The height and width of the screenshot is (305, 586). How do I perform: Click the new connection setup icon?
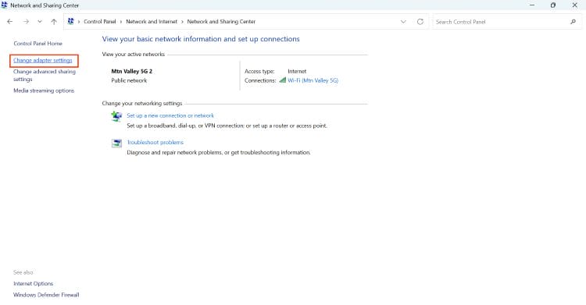click(x=116, y=116)
